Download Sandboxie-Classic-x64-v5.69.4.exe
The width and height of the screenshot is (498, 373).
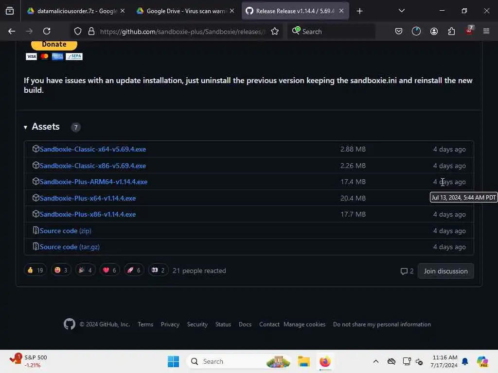[x=93, y=149]
